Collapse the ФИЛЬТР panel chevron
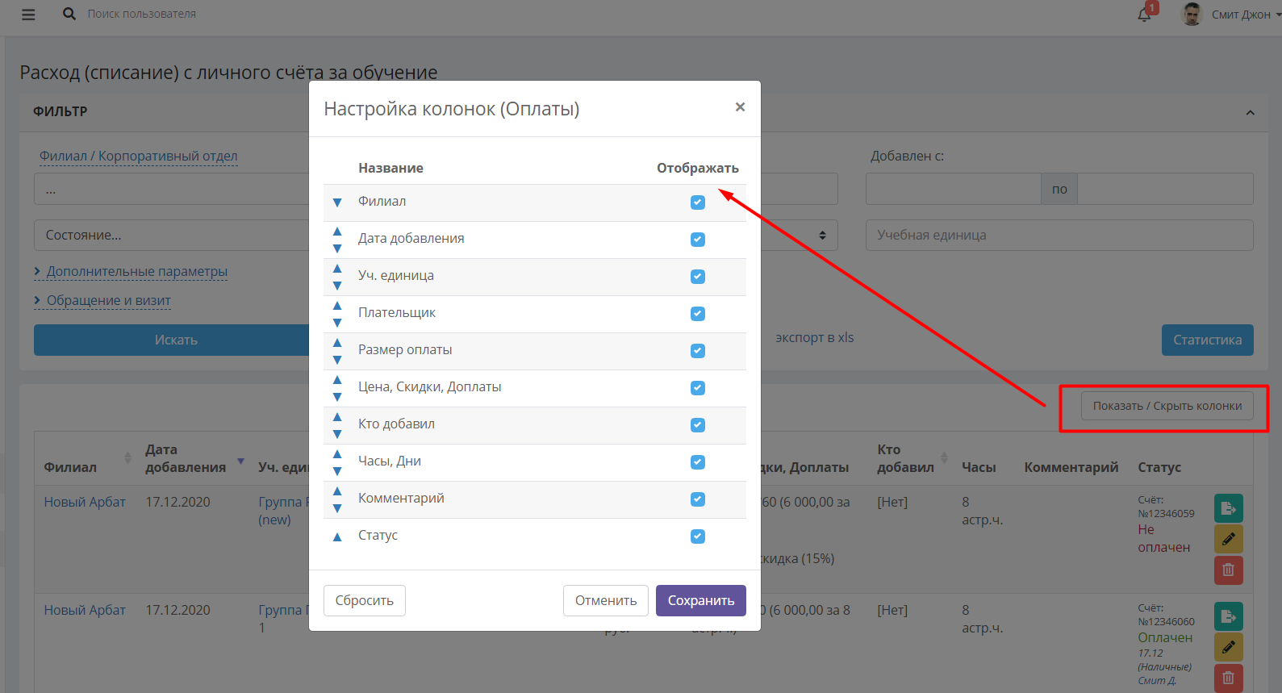This screenshot has width=1282, height=693. 1250,112
